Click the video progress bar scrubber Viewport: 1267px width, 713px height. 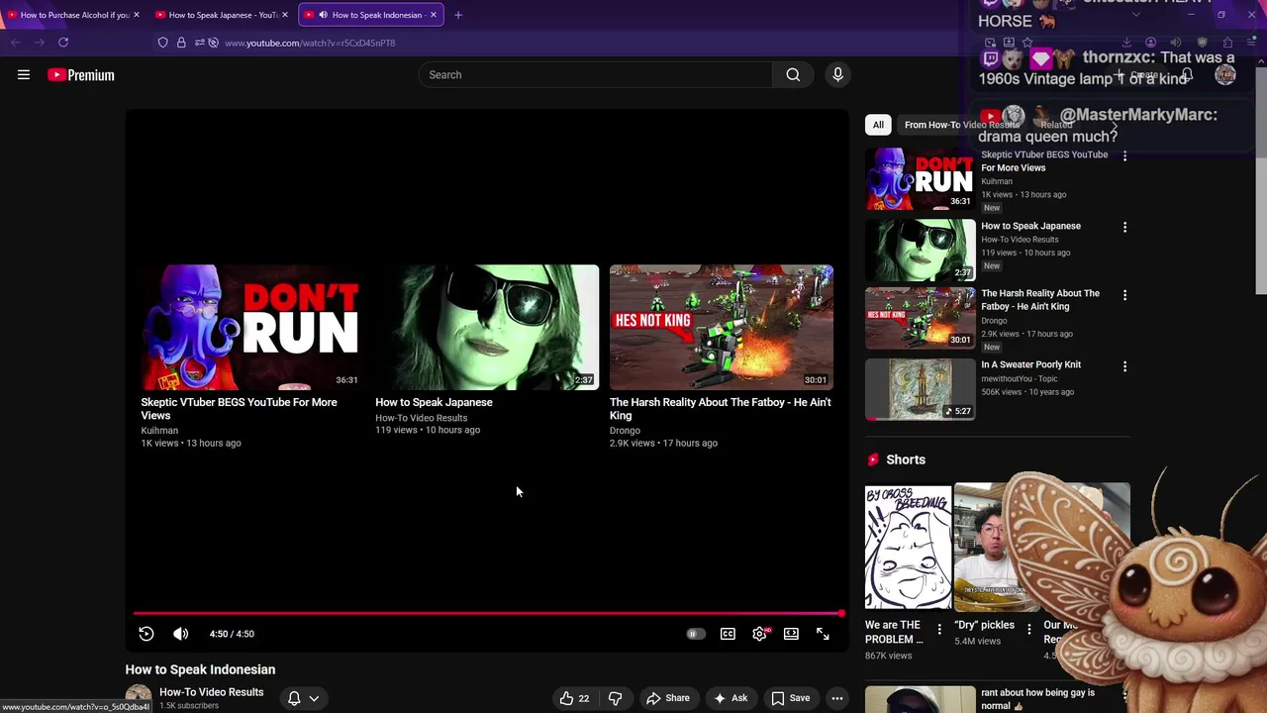coord(841,614)
